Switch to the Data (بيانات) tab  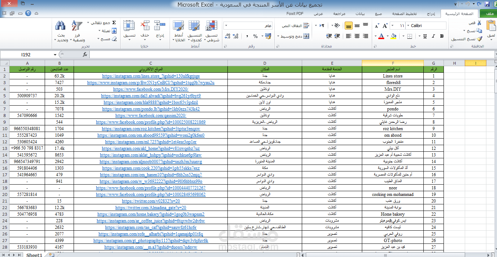coord(360,14)
